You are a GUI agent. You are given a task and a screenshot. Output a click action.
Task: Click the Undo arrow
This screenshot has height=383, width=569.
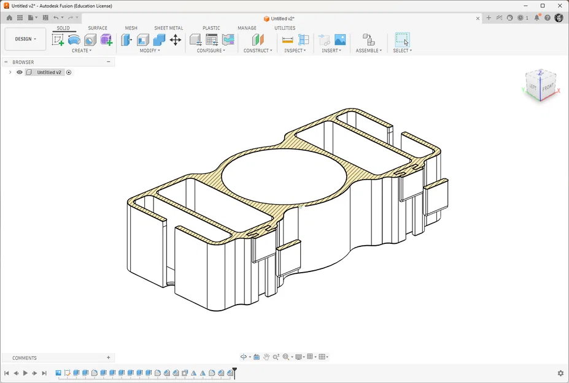[56, 18]
